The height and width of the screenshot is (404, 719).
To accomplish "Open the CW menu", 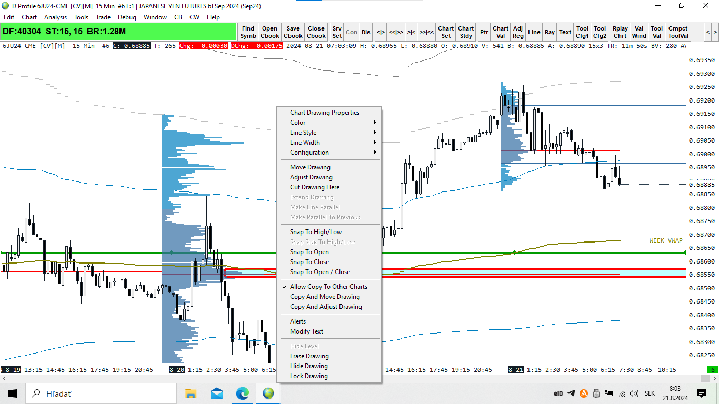I will tap(194, 17).
